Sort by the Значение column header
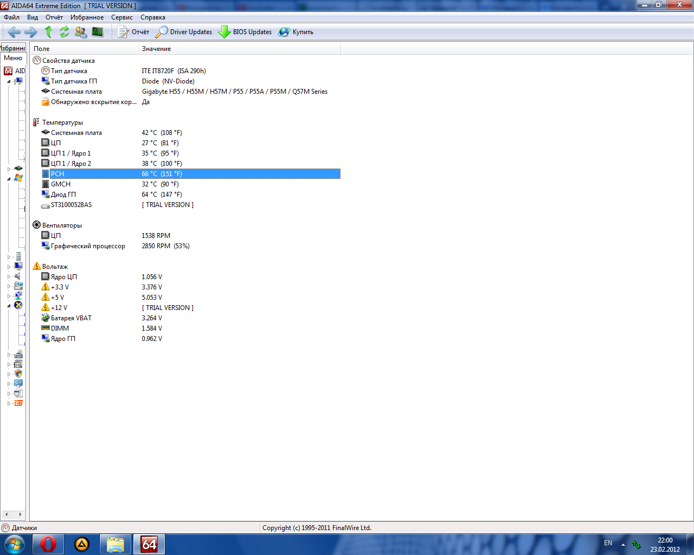 240,49
